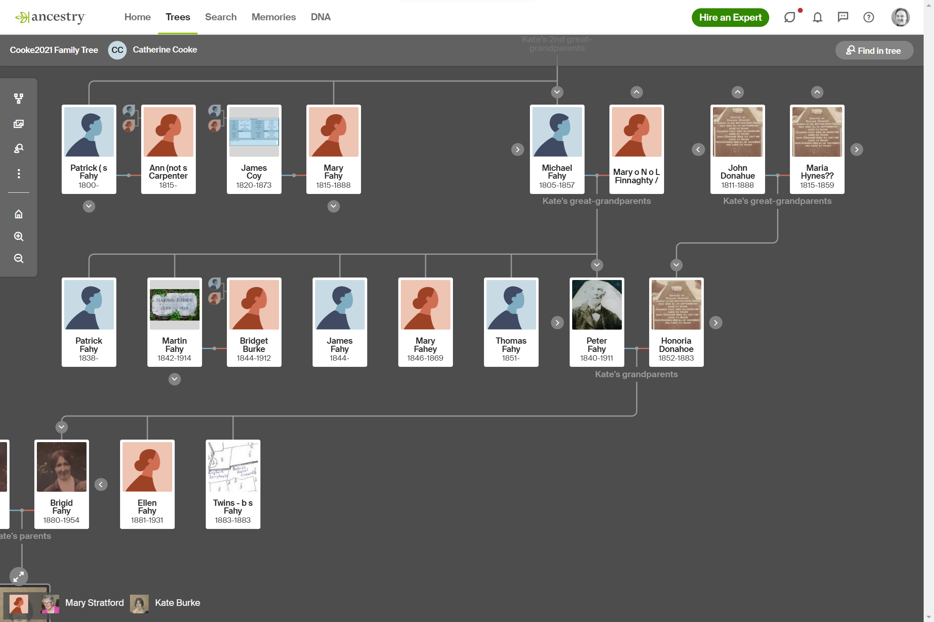Viewport: 934px width, 622px height.
Task: Click the Ancestry logo
Action: pos(51,17)
